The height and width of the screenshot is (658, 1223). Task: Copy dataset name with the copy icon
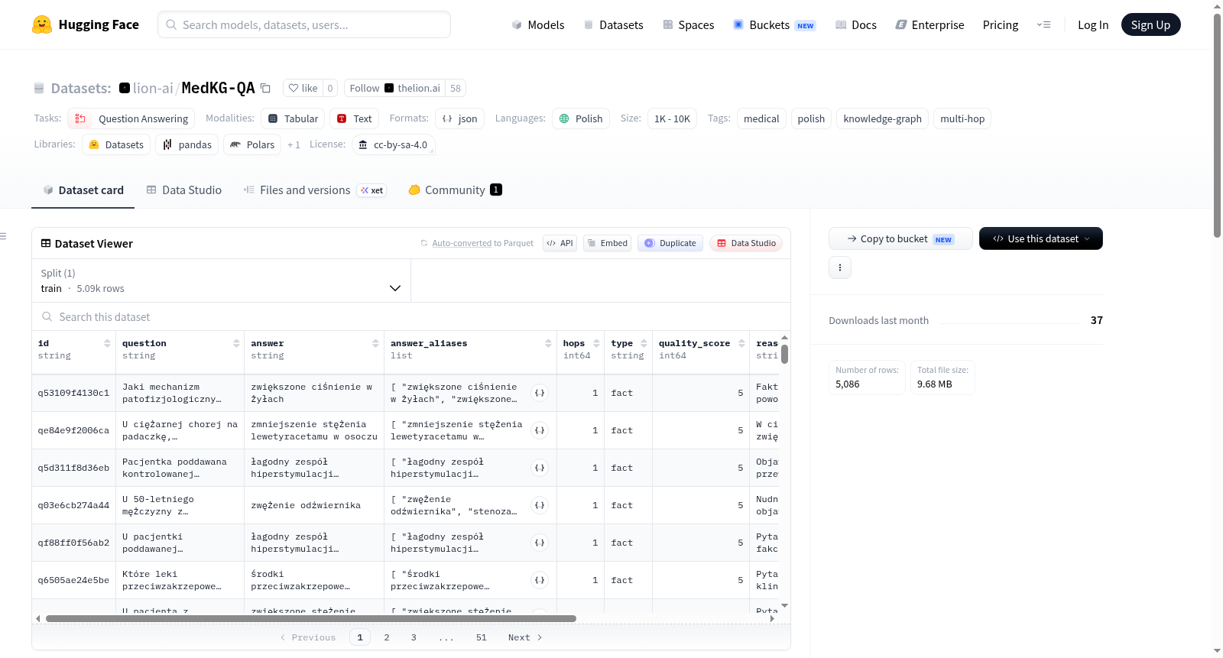(x=265, y=88)
